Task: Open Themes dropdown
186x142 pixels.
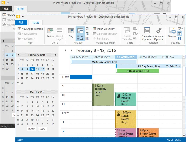Action: [172, 34]
